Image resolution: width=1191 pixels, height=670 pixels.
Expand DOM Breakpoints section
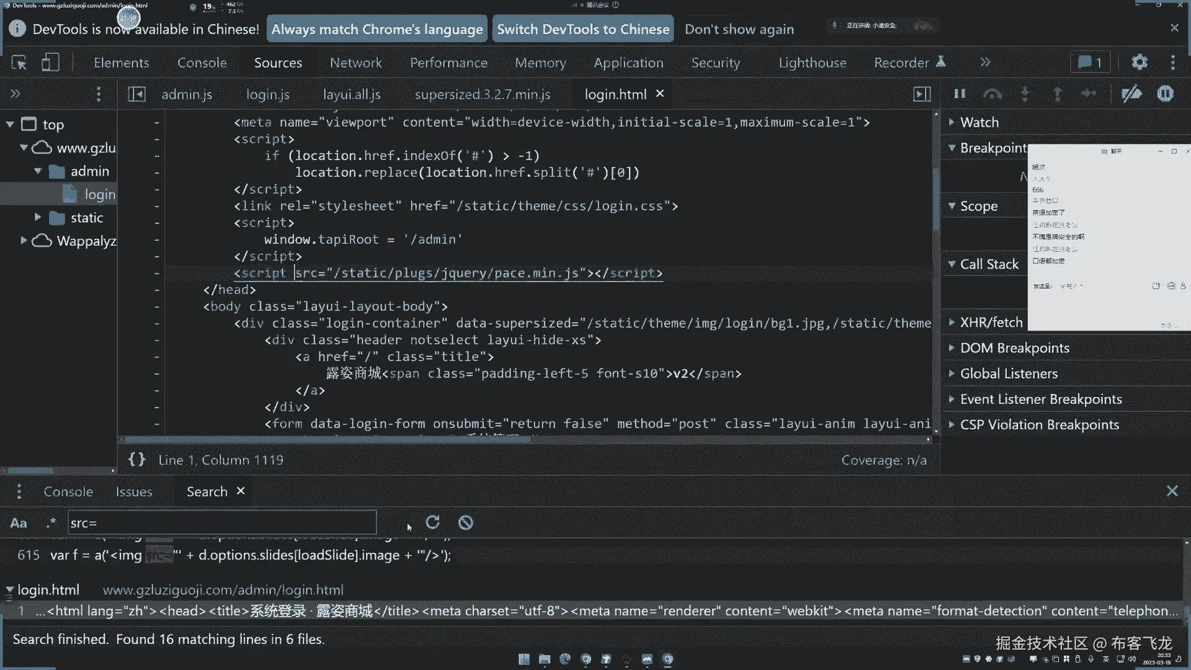click(x=1014, y=348)
